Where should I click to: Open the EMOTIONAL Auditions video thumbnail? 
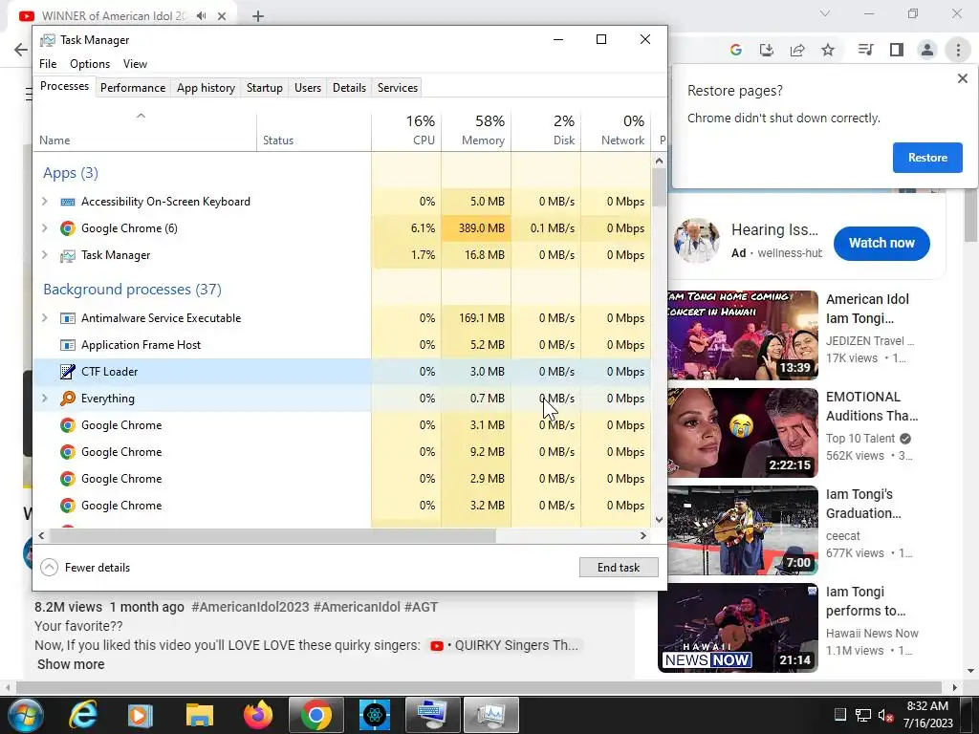tap(742, 433)
